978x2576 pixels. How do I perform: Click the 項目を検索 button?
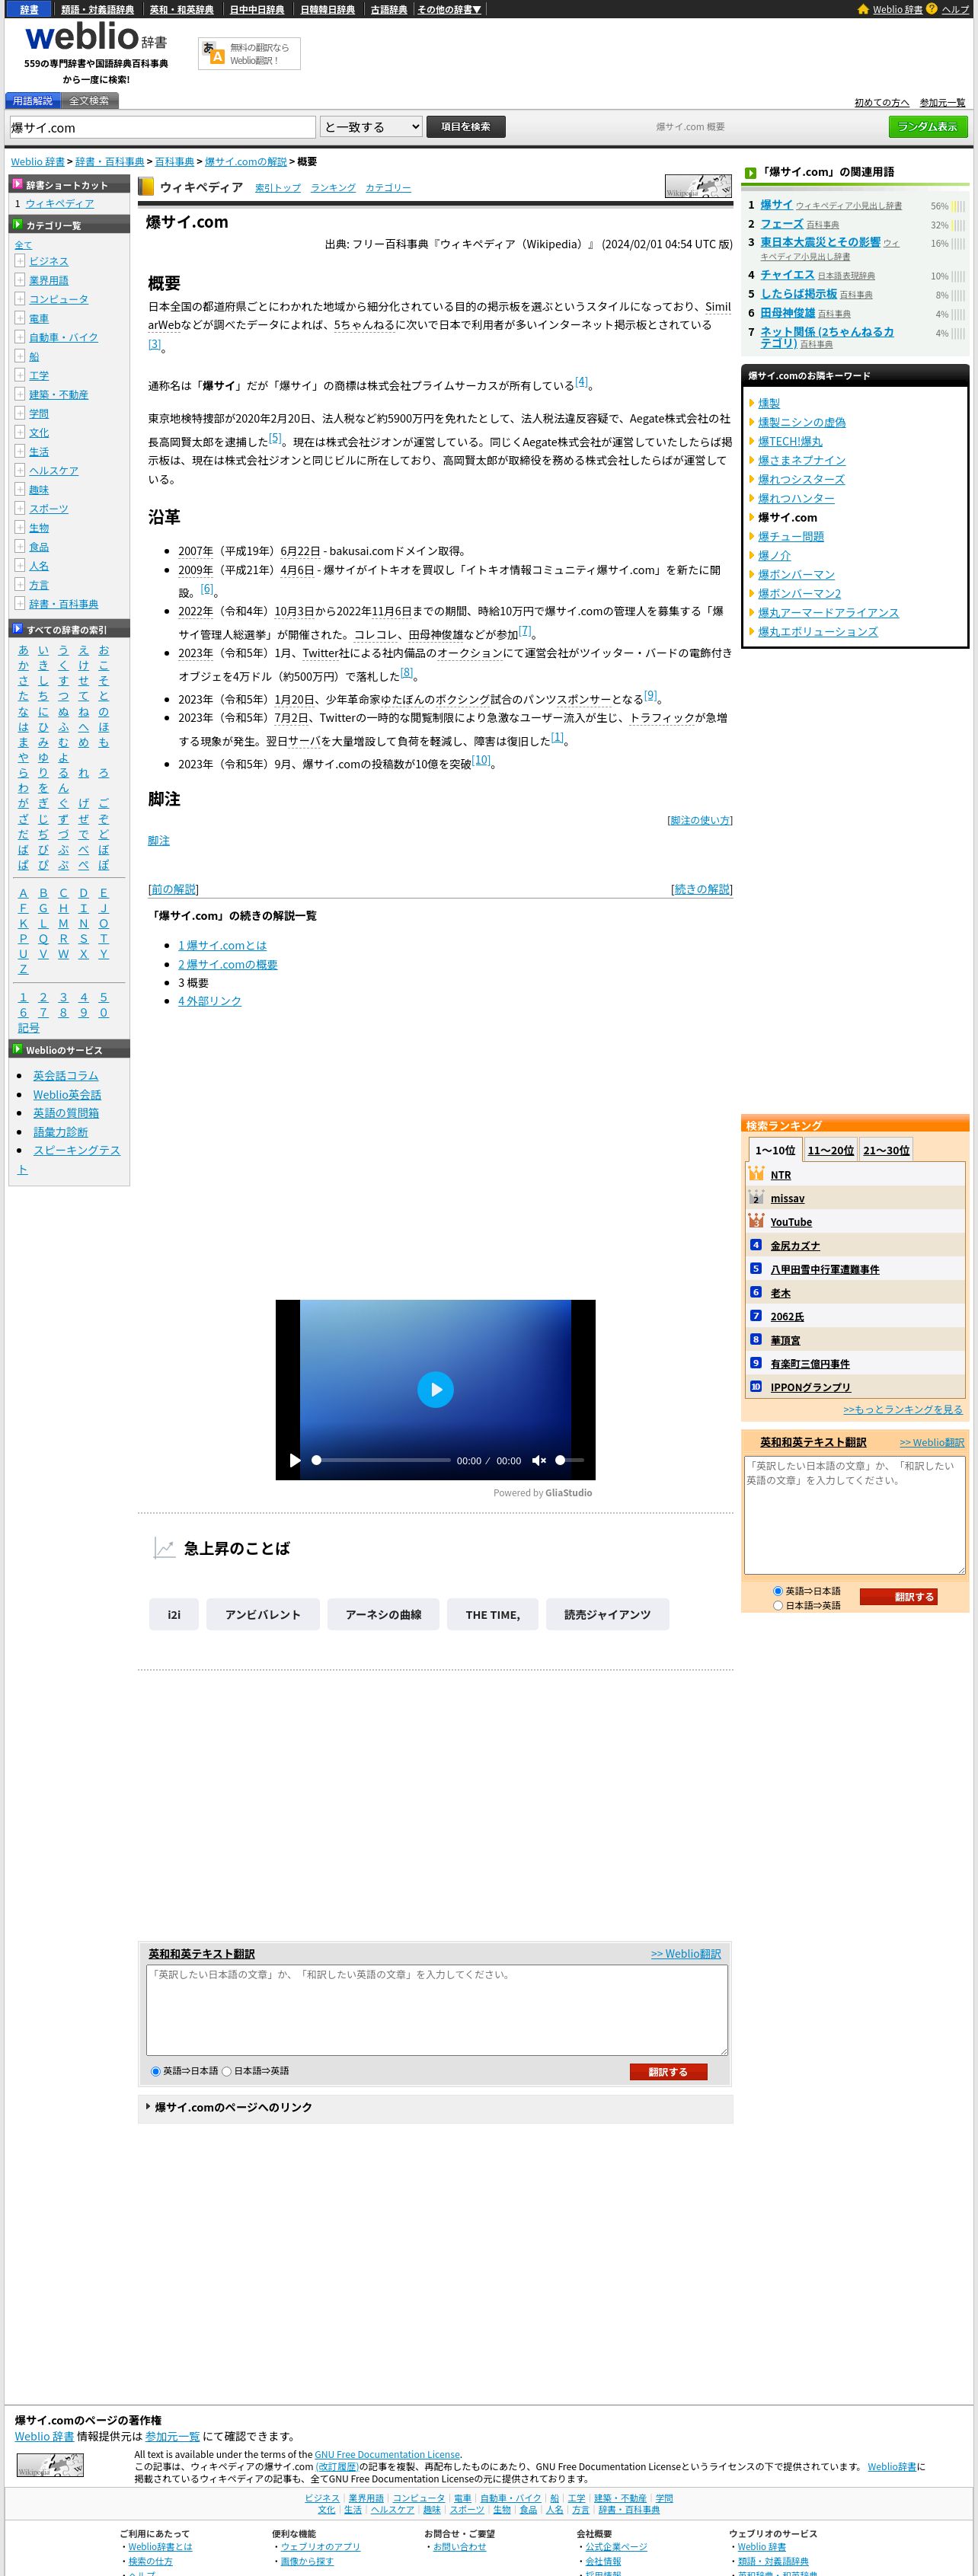[x=466, y=127]
